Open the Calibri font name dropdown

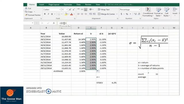pyautogui.click(x=60, y=10)
